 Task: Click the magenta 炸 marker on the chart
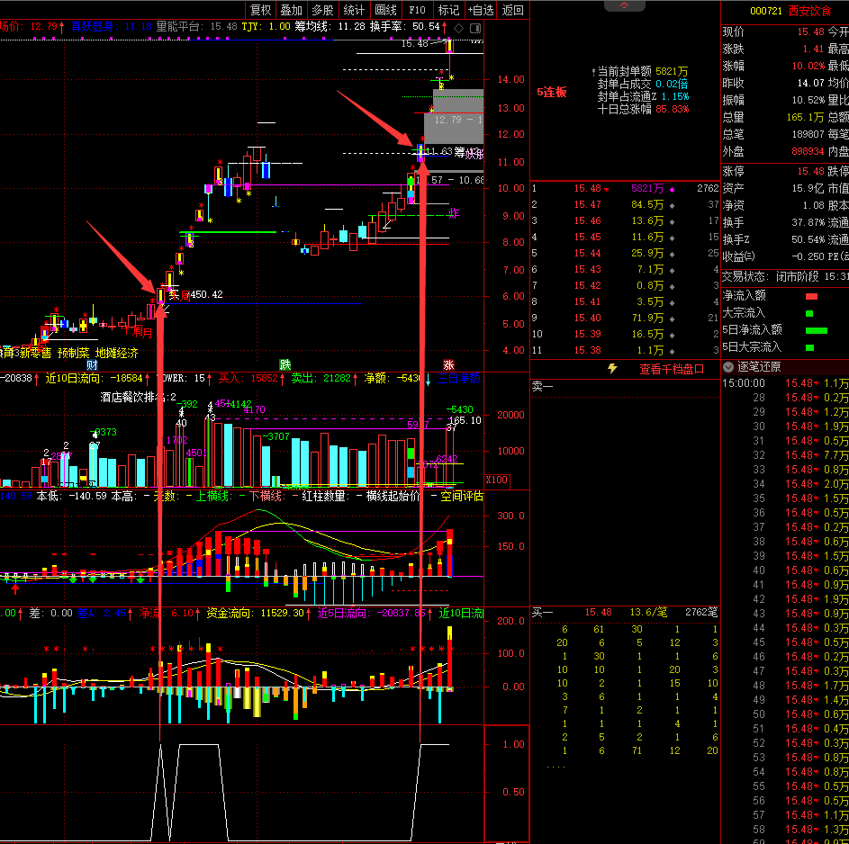(454, 214)
